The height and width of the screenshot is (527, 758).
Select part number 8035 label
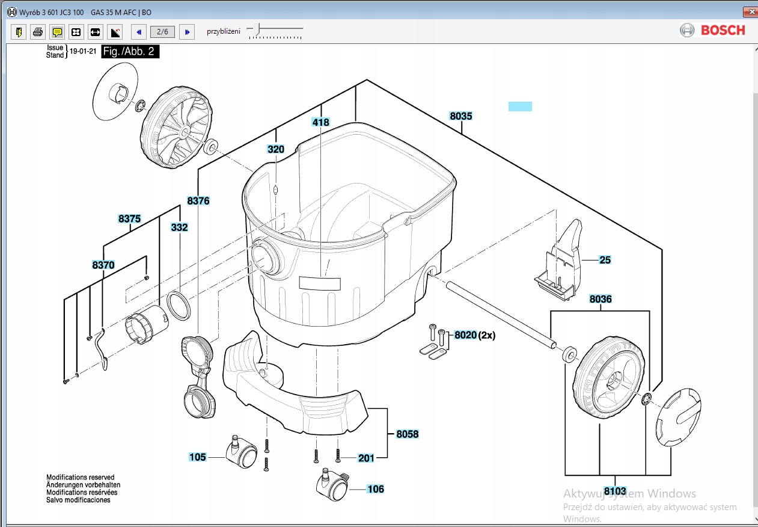tap(460, 116)
